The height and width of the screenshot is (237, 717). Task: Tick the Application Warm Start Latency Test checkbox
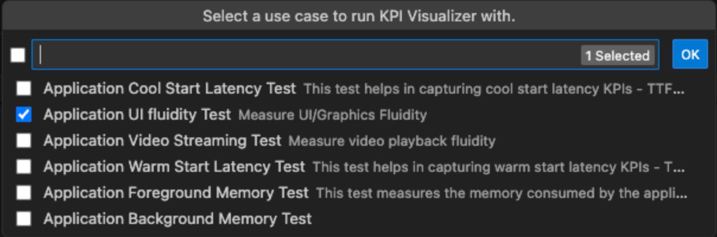click(24, 167)
